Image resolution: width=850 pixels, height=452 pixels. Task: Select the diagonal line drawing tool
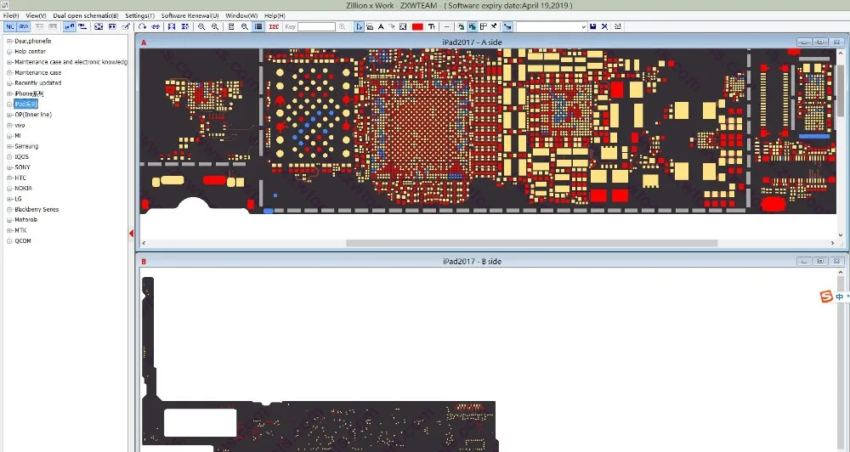click(x=391, y=26)
